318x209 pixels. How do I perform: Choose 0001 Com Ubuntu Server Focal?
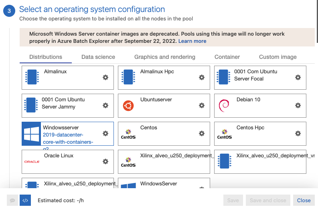click(260, 78)
